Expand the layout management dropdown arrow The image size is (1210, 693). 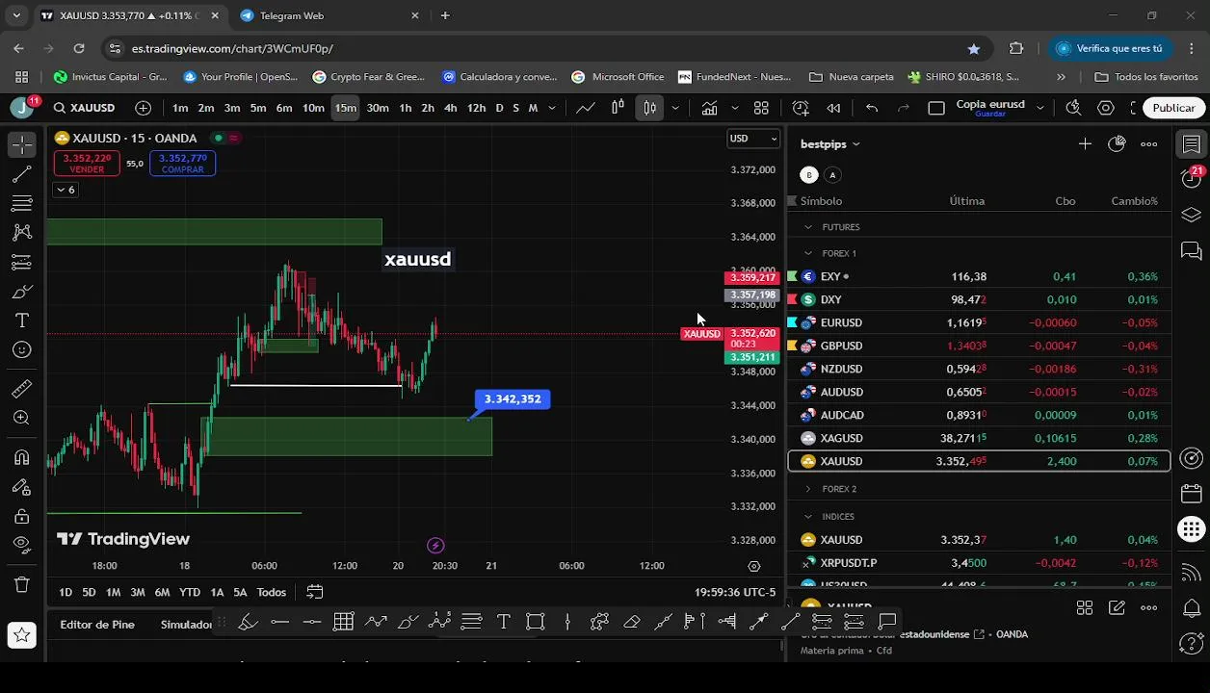[1040, 108]
